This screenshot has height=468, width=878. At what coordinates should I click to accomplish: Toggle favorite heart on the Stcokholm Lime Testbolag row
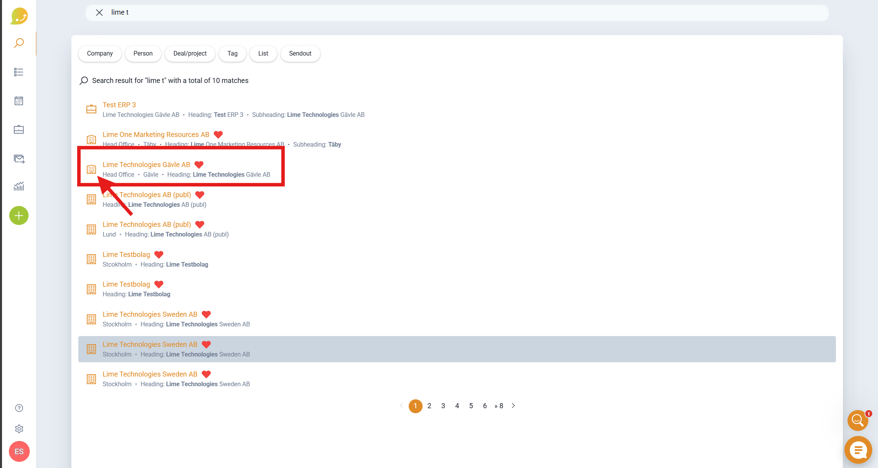point(159,255)
